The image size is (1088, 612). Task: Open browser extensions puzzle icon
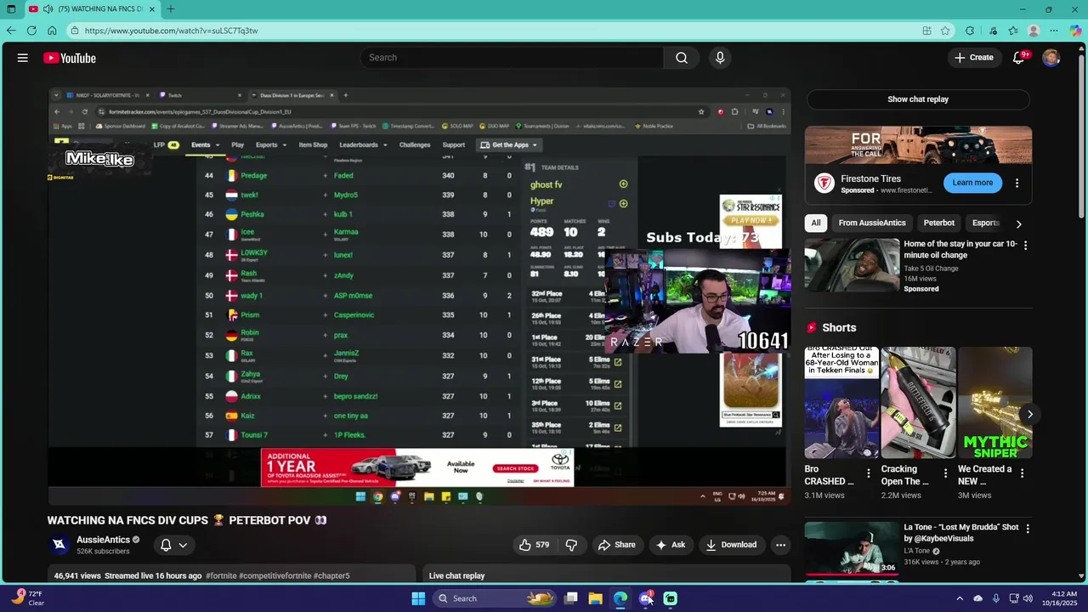coord(970,31)
